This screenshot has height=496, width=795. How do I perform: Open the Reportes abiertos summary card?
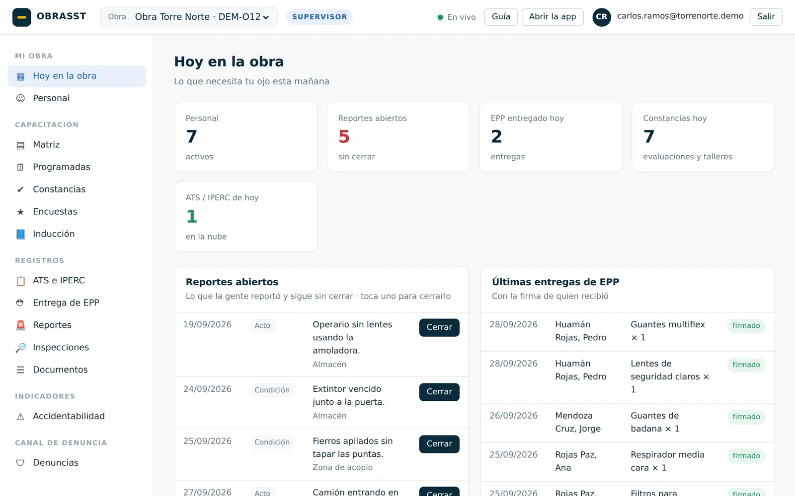[398, 137]
